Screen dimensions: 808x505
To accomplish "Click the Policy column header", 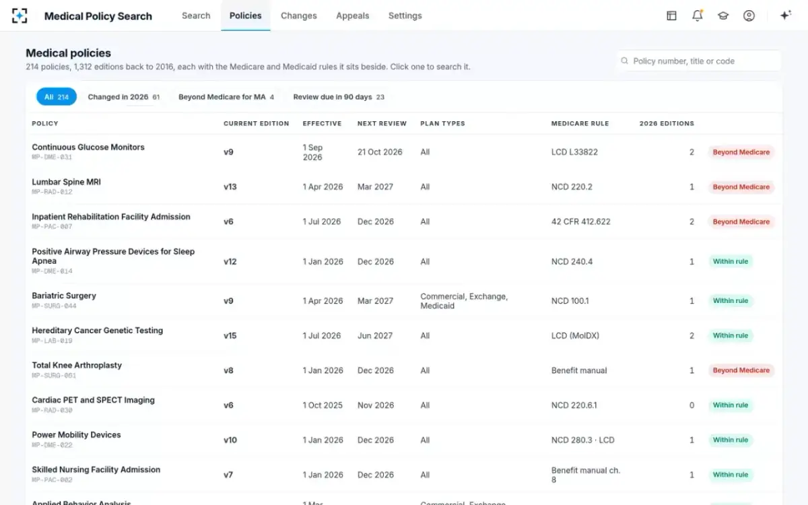I will (45, 123).
